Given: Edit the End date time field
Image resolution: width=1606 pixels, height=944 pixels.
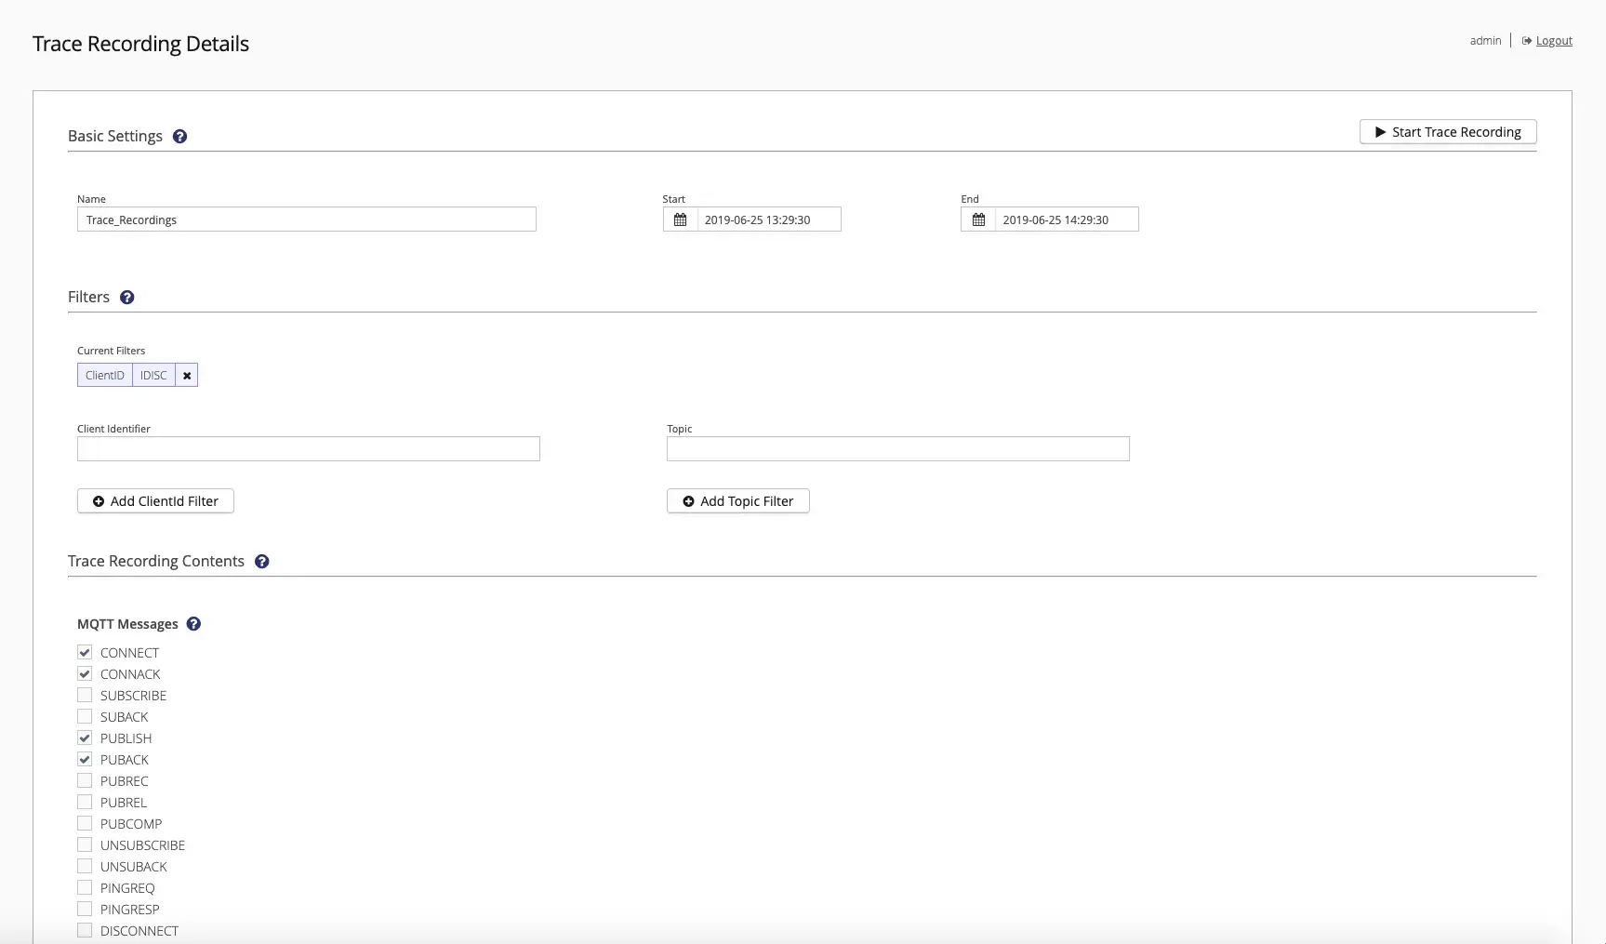Looking at the screenshot, I should click(x=1067, y=219).
